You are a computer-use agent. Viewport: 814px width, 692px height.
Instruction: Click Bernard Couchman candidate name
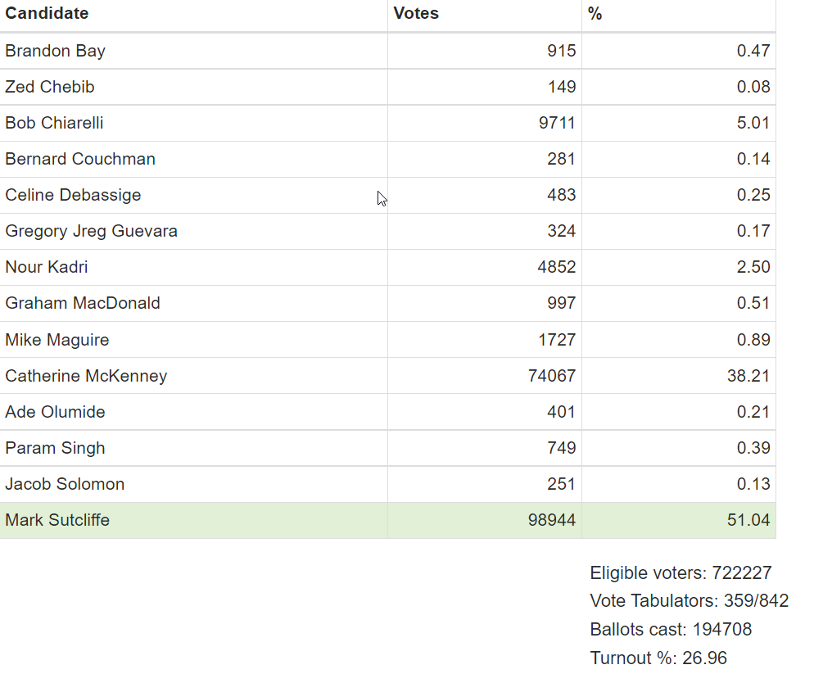coord(79,159)
